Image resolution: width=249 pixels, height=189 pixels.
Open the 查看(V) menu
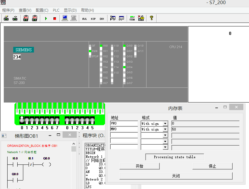(25, 10)
